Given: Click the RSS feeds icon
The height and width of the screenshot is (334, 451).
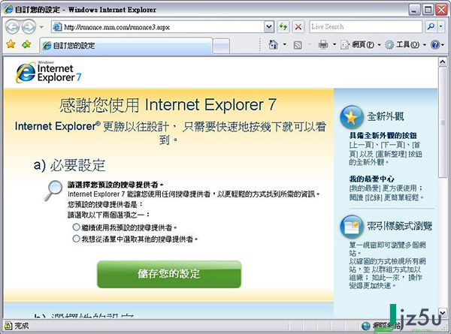Looking at the screenshot, I should 298,45.
